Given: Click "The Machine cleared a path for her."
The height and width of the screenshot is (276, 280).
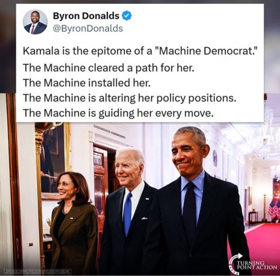Looking at the screenshot, I should pyautogui.click(x=108, y=68).
